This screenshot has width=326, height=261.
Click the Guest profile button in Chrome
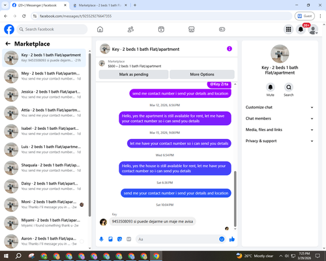(x=304, y=16)
